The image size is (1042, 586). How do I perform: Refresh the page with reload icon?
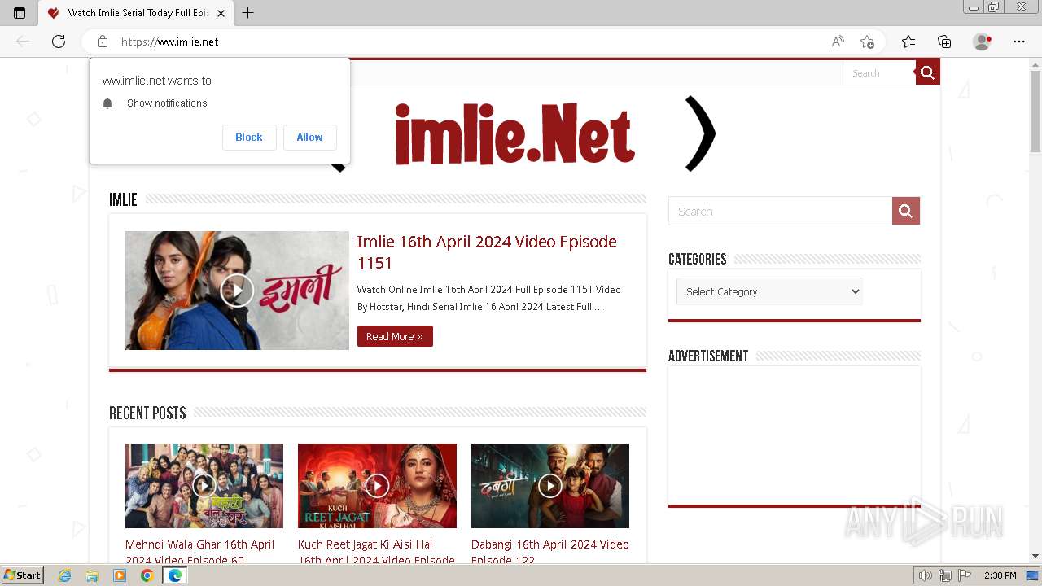[x=59, y=42]
